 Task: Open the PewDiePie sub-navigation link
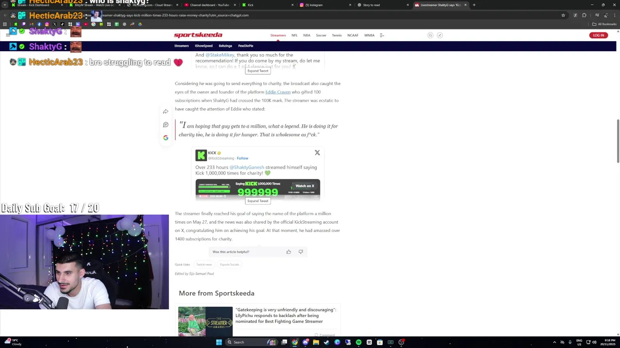[246, 46]
